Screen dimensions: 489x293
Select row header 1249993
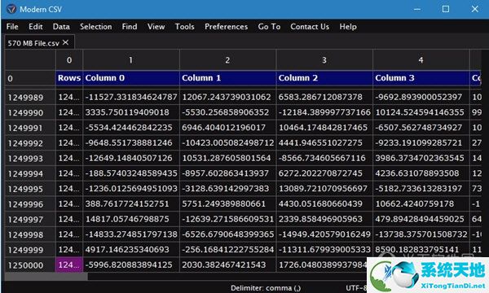pos(30,159)
